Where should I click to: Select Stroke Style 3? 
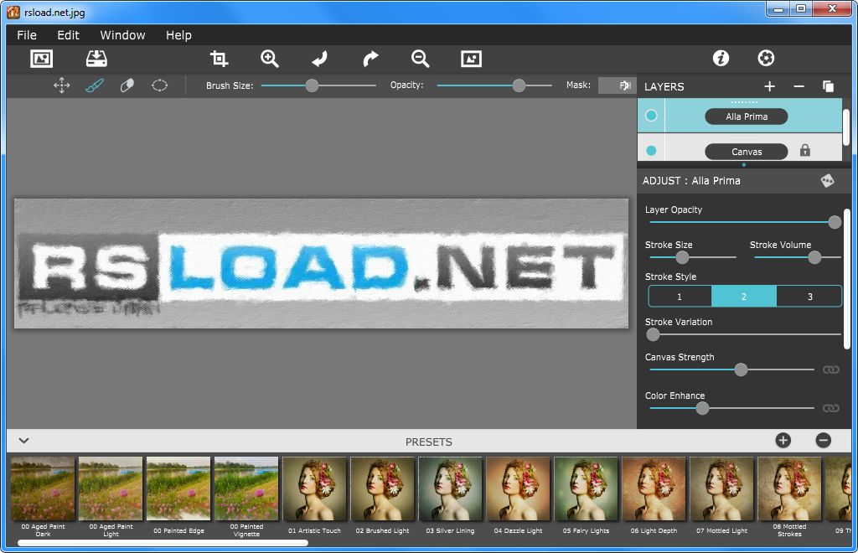tap(809, 297)
